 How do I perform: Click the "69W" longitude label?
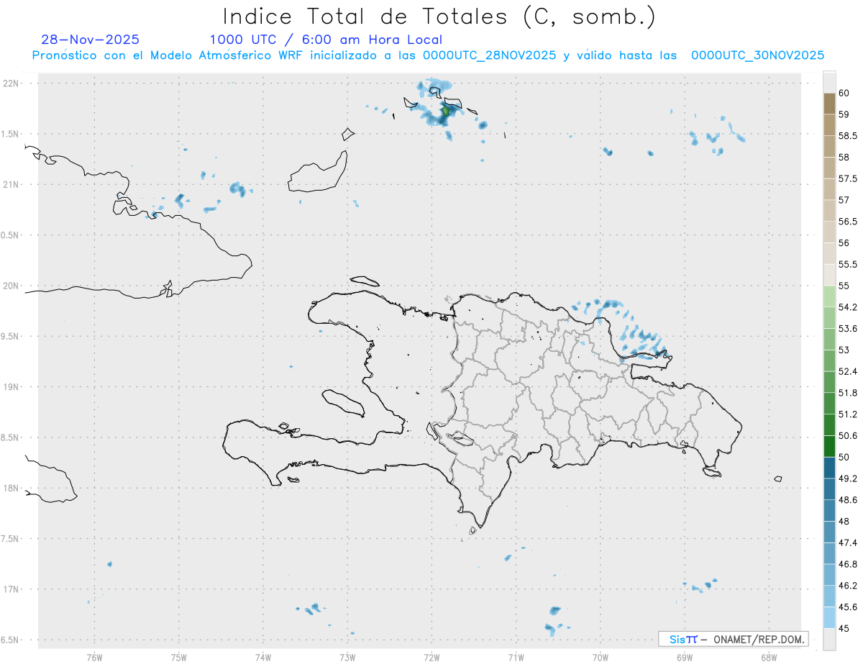pos(685,658)
